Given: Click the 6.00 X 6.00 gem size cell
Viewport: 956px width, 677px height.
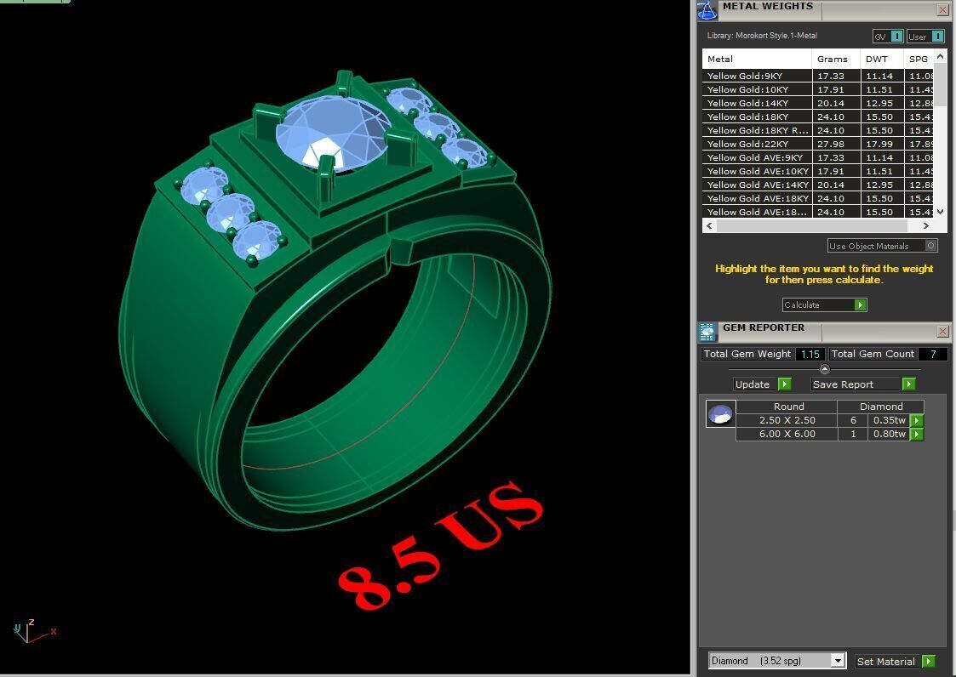Looking at the screenshot, I should click(x=787, y=434).
